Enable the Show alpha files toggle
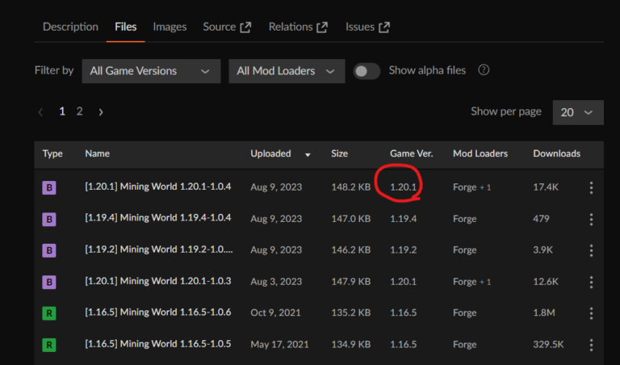 point(367,71)
